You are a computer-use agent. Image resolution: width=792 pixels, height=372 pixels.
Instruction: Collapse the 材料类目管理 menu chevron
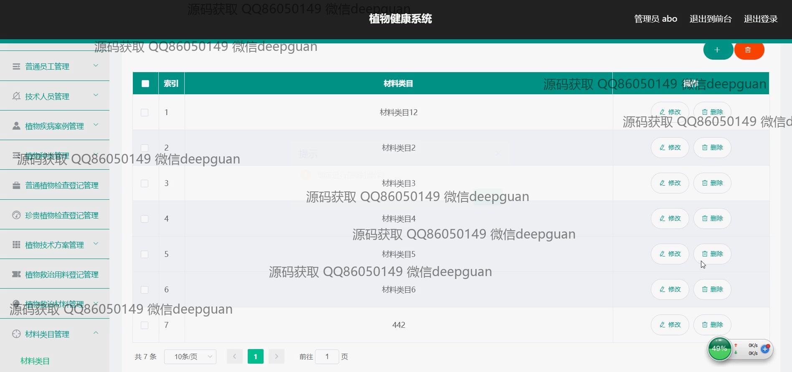[x=96, y=333]
